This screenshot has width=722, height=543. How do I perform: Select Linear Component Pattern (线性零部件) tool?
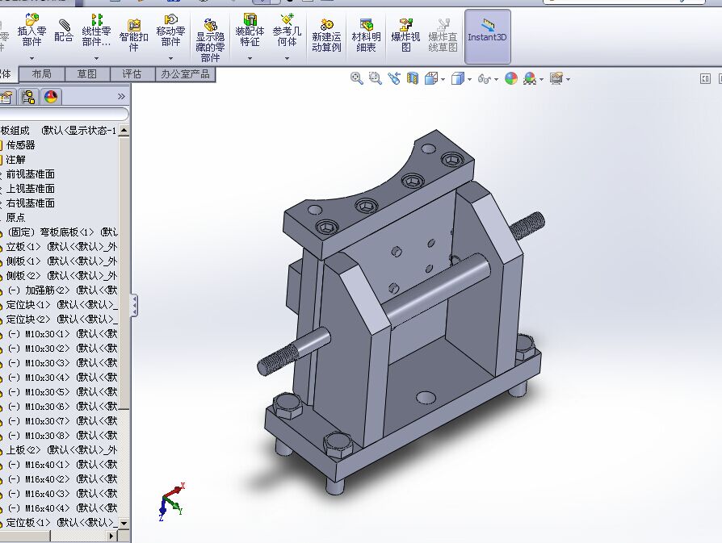point(96,30)
